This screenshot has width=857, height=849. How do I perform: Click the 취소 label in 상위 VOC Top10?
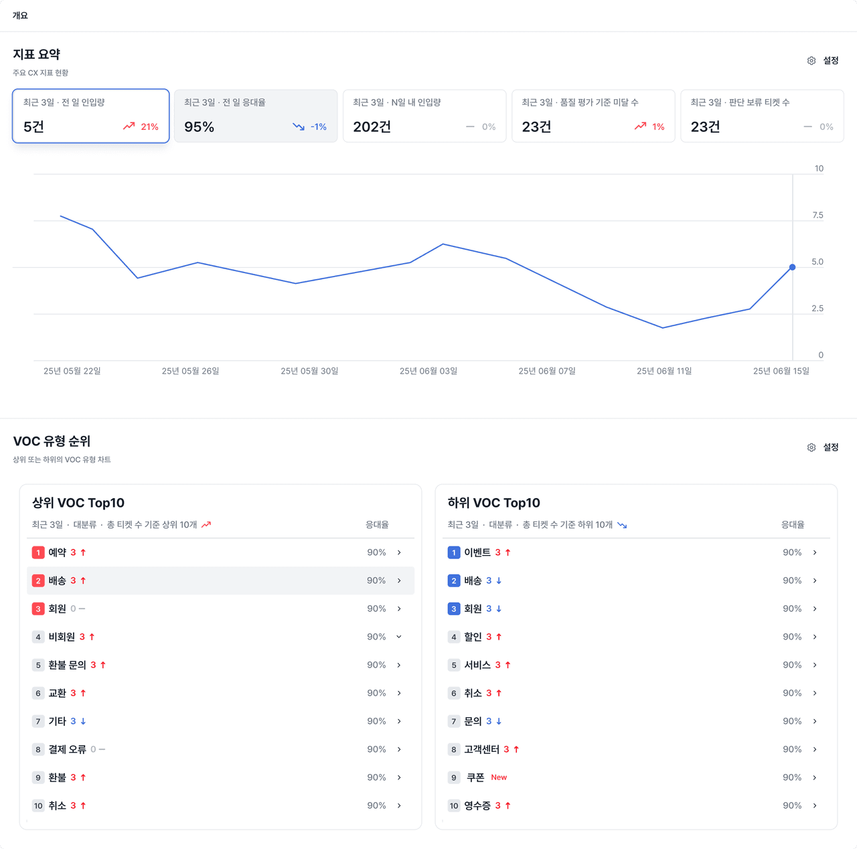tap(58, 805)
